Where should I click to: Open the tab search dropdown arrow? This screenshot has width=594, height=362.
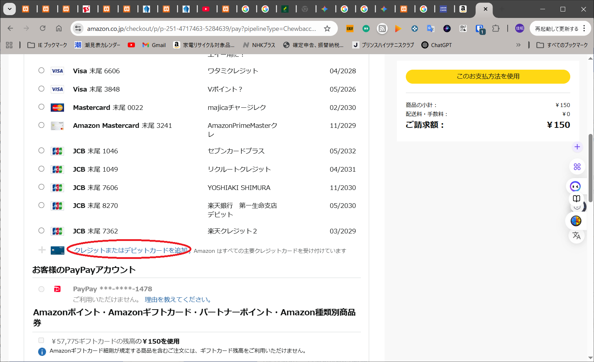[10, 9]
